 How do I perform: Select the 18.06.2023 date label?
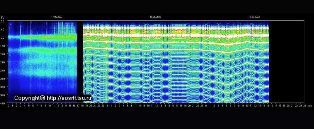[156, 17]
